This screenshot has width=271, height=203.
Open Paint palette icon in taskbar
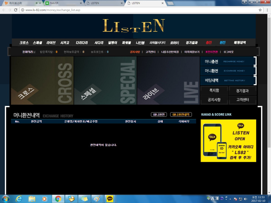pos(97,199)
